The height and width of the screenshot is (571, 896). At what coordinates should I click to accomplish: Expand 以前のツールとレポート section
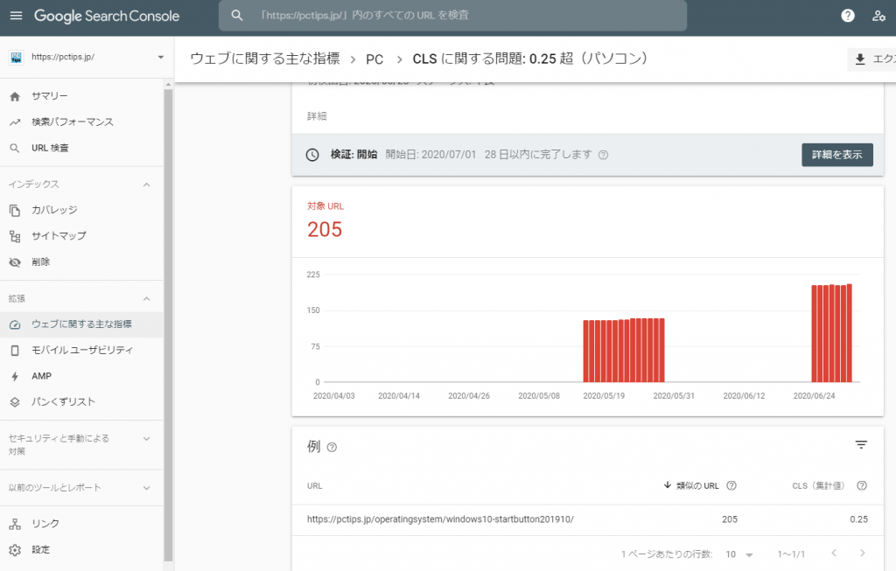(x=147, y=488)
